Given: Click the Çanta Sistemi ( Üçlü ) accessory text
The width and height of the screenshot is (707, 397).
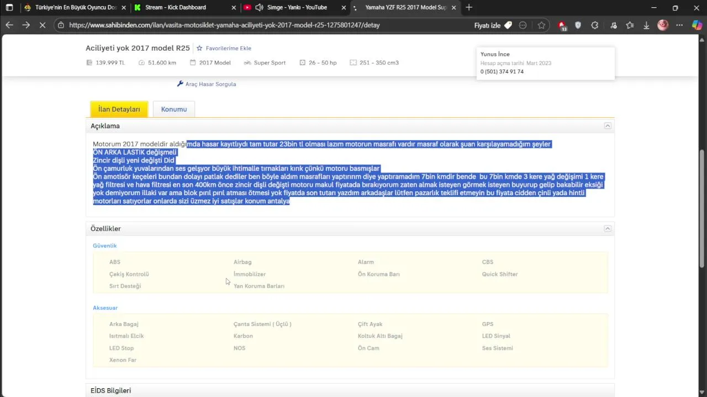Looking at the screenshot, I should (x=262, y=324).
